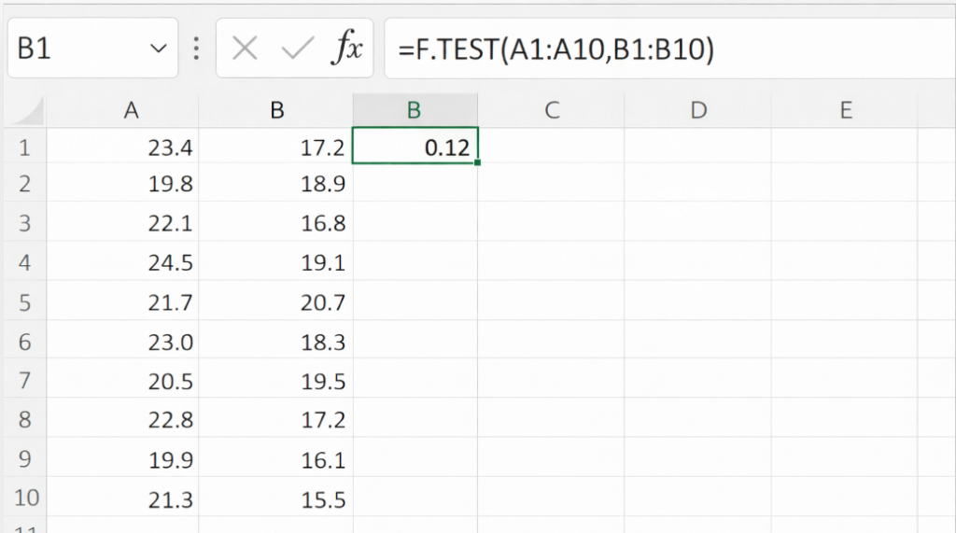Open Insert Function via the fx icon
Image resolution: width=956 pixels, height=533 pixels.
(346, 49)
